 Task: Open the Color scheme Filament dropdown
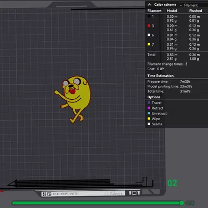click(x=193, y=5)
